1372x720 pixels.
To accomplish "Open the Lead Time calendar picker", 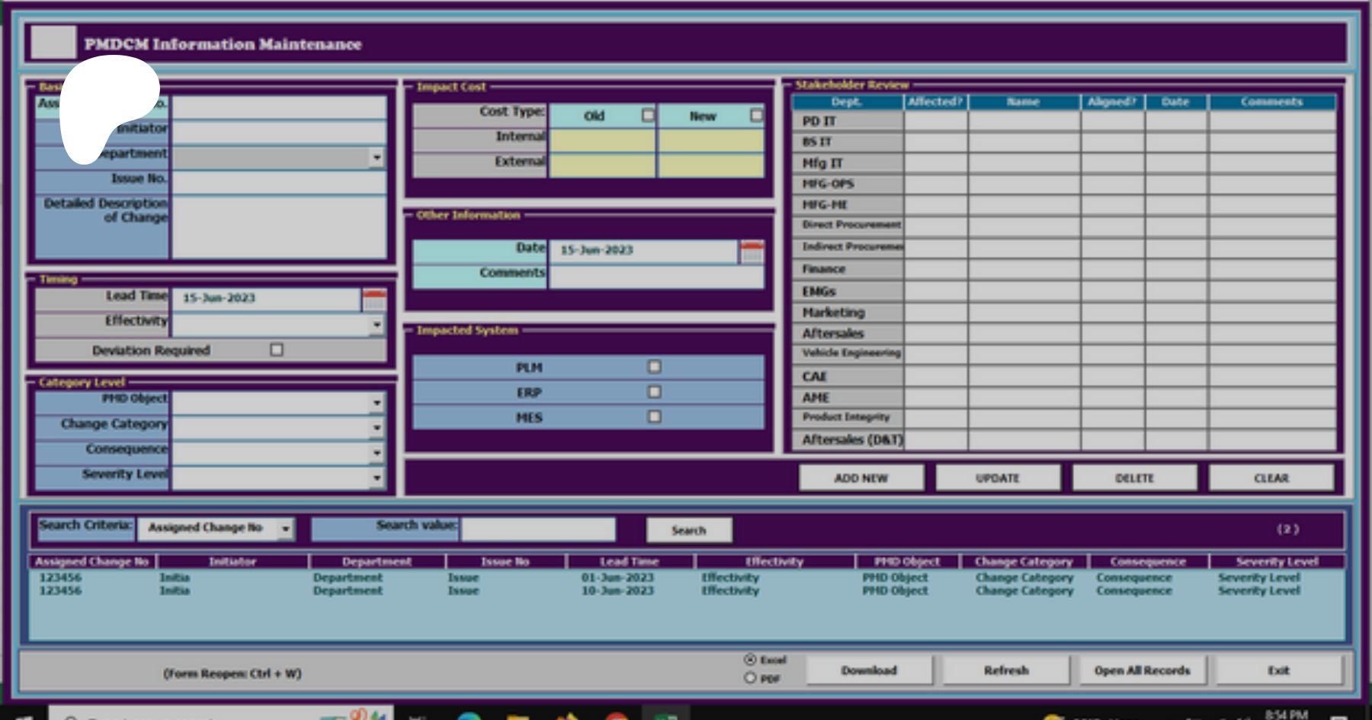I will 374,299.
